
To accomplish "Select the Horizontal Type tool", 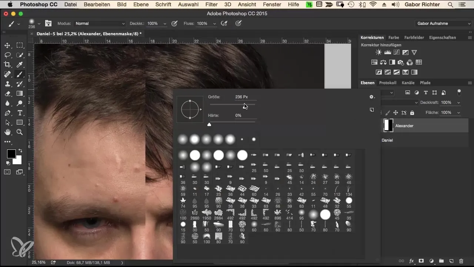I will [20, 113].
